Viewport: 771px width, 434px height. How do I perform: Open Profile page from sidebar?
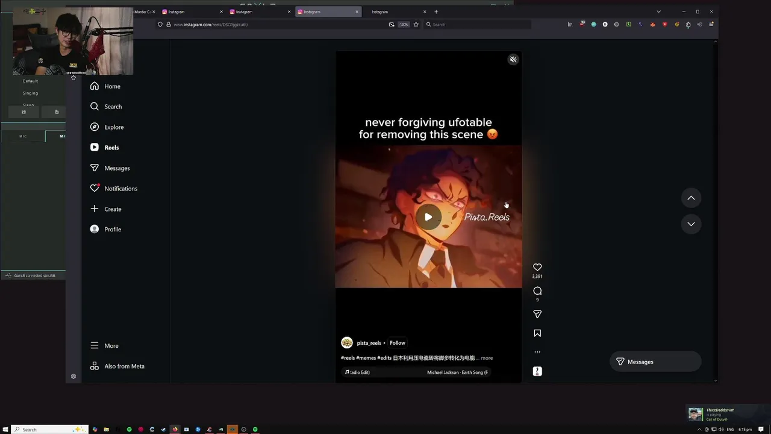tap(105, 229)
